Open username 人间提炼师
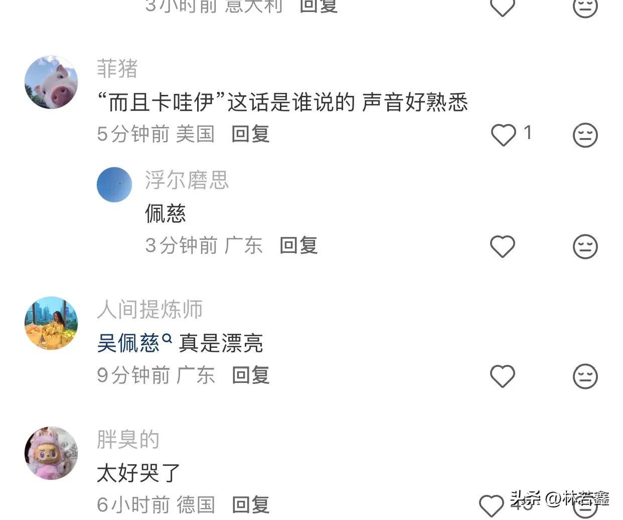 (x=149, y=309)
